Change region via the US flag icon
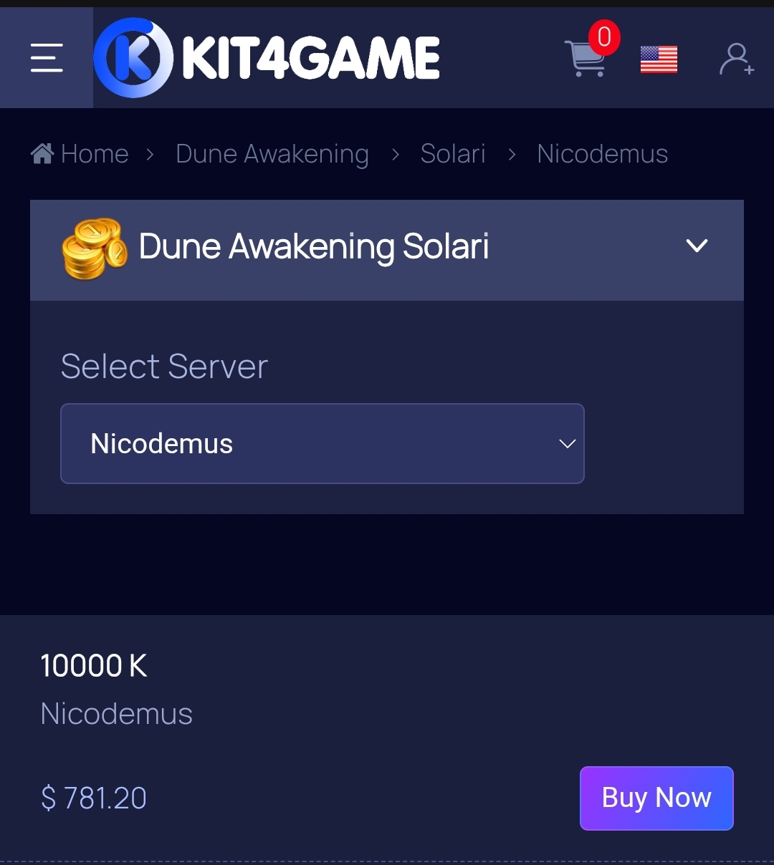This screenshot has width=774, height=865. [659, 59]
